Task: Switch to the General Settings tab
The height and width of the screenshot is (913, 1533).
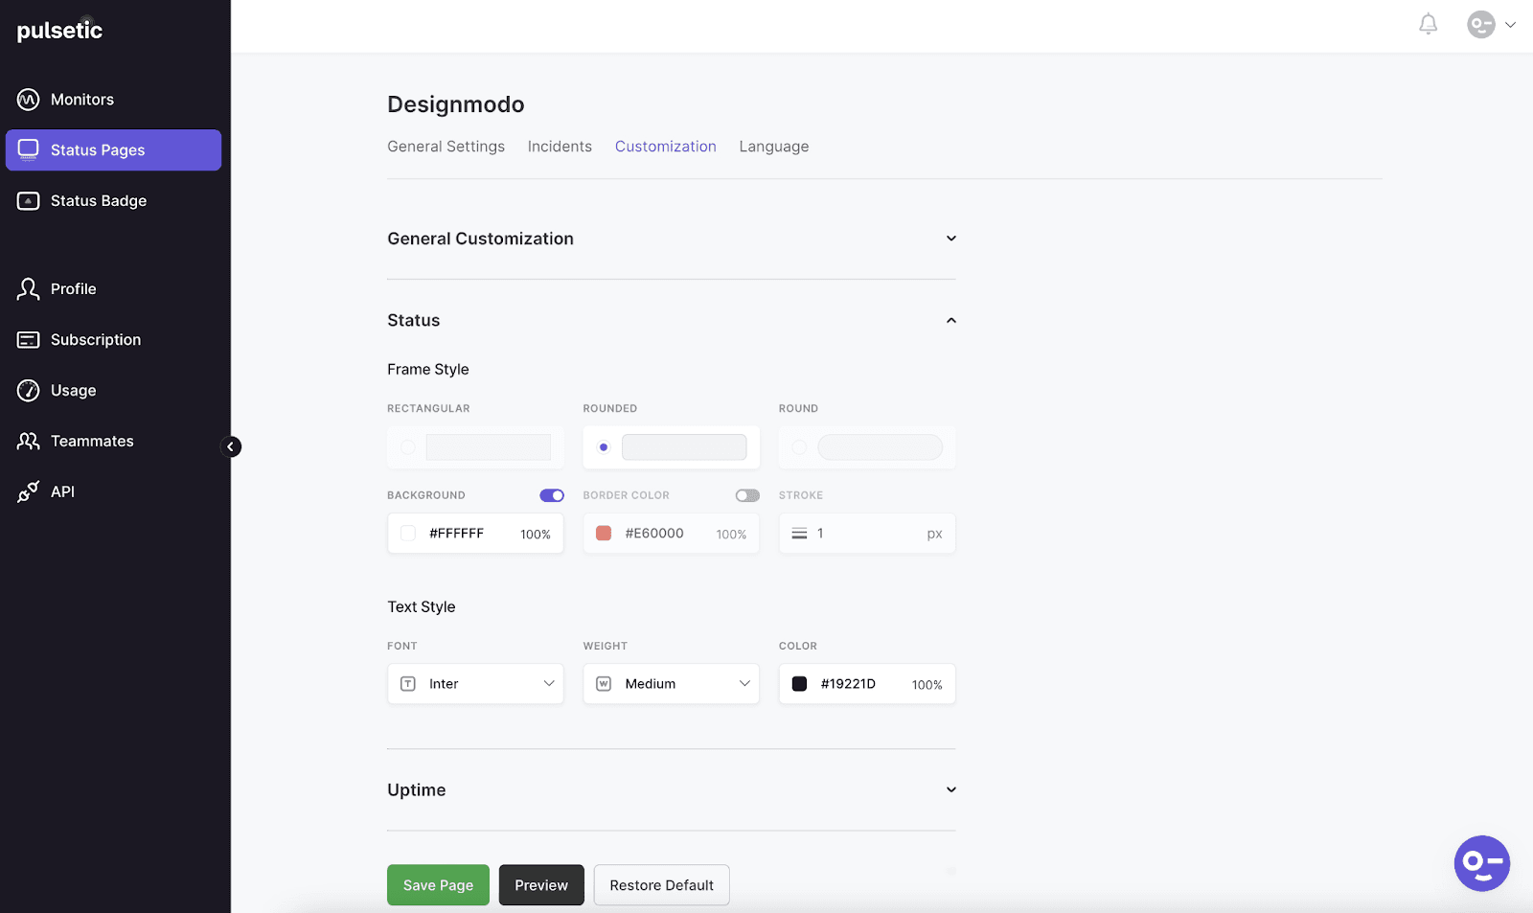Action: 446,147
